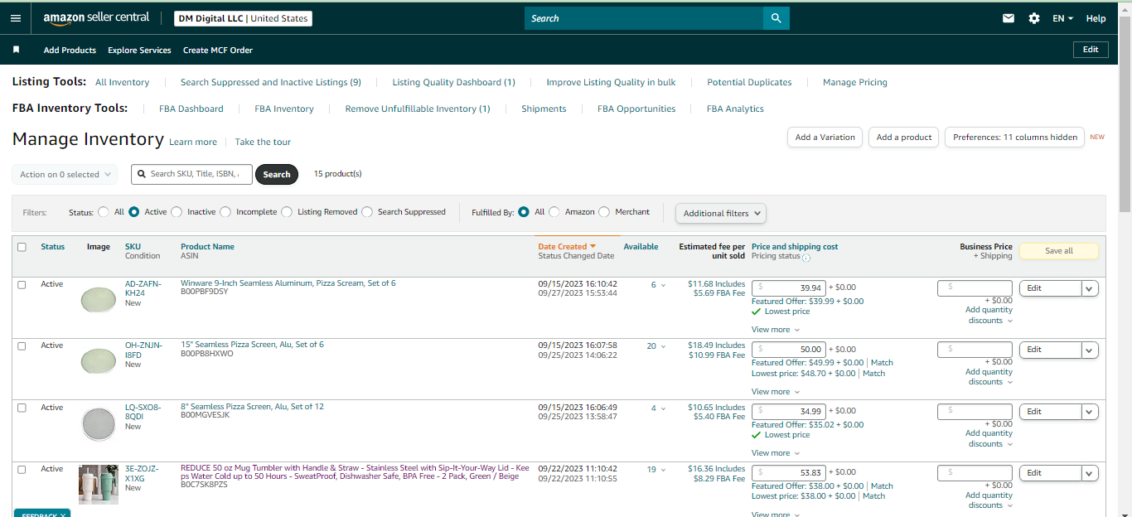Open the Add Products menu item
1132x517 pixels.
[70, 50]
